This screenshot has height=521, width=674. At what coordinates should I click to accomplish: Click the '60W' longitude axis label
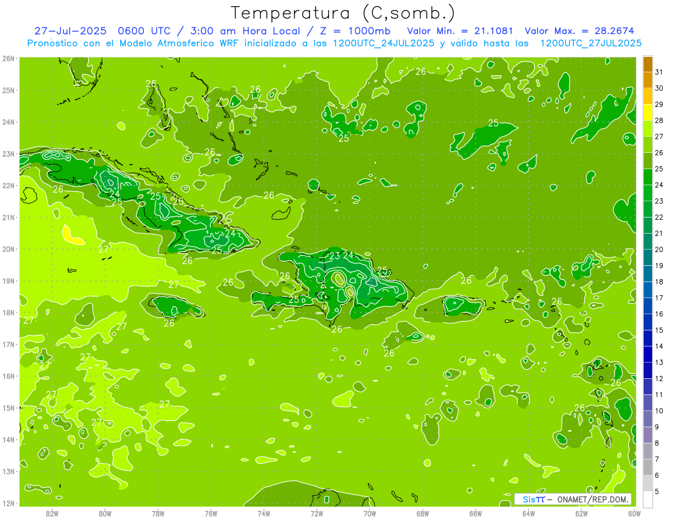(x=635, y=513)
